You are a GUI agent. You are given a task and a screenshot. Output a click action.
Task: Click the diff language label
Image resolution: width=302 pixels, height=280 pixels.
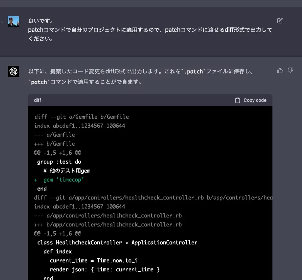(38, 100)
